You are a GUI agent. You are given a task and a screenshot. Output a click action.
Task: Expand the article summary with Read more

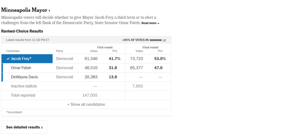(x=150, y=23)
